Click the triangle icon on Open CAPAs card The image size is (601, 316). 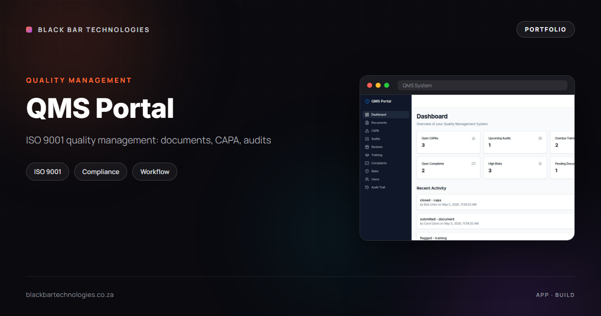(473, 138)
